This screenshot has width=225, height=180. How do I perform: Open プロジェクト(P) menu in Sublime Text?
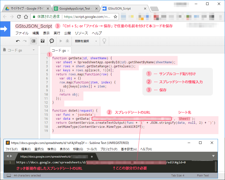109,149
